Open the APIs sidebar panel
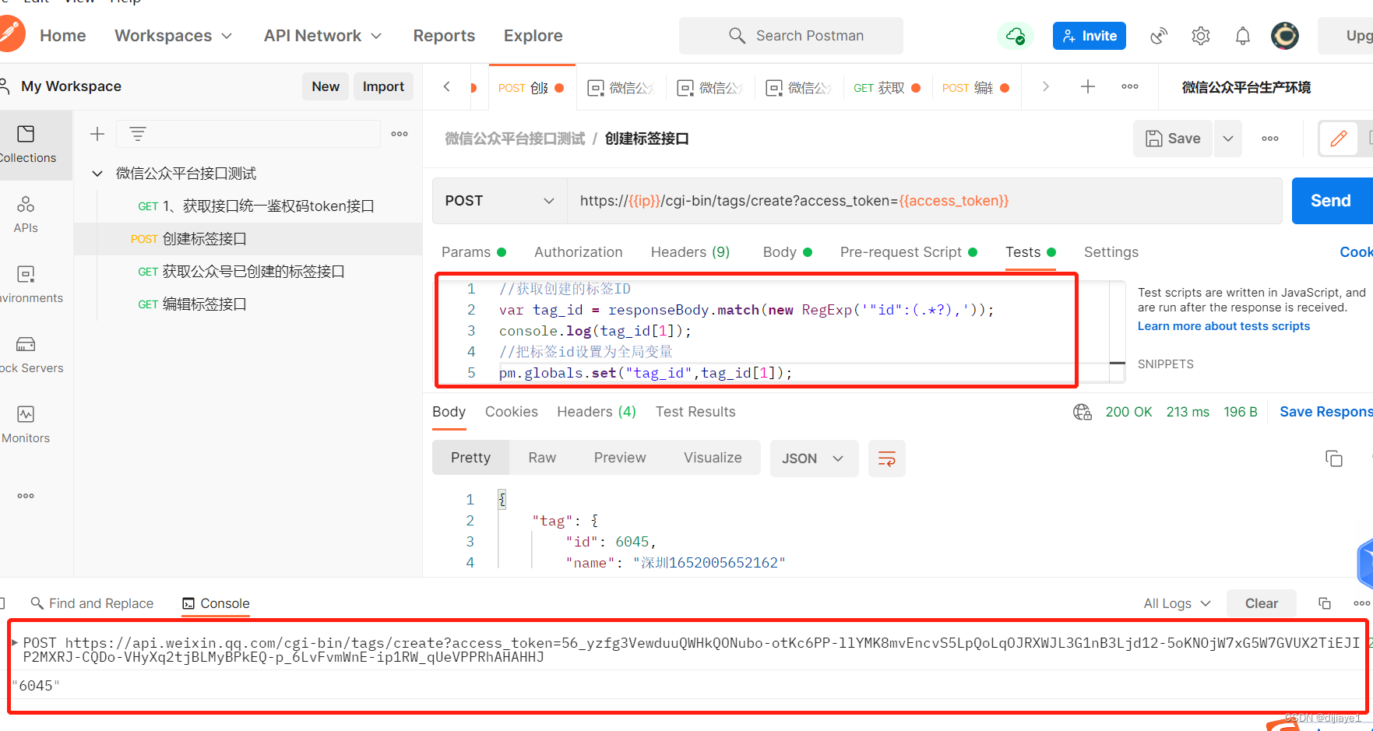This screenshot has height=731, width=1373. (26, 215)
